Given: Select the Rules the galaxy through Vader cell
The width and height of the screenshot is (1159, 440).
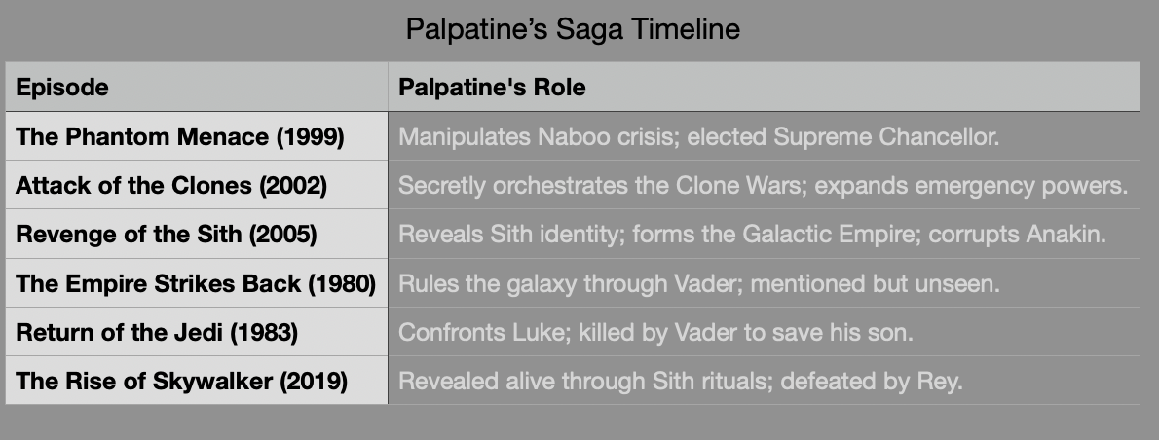Looking at the screenshot, I should click(x=699, y=283).
